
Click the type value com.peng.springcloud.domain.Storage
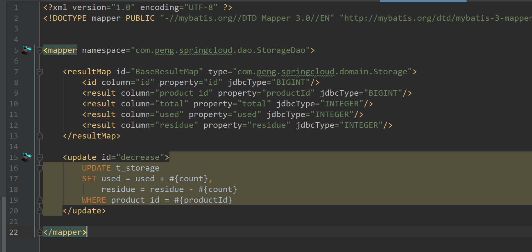click(322, 72)
